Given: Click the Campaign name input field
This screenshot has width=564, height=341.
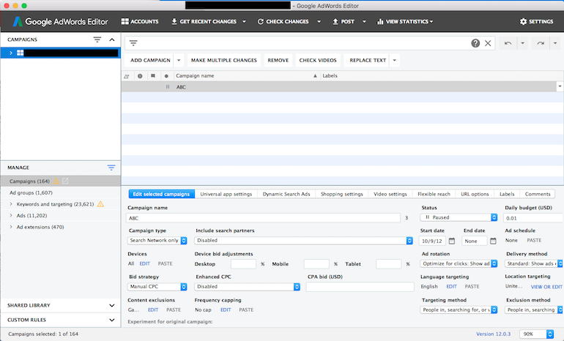Looking at the screenshot, I should click(x=263, y=218).
